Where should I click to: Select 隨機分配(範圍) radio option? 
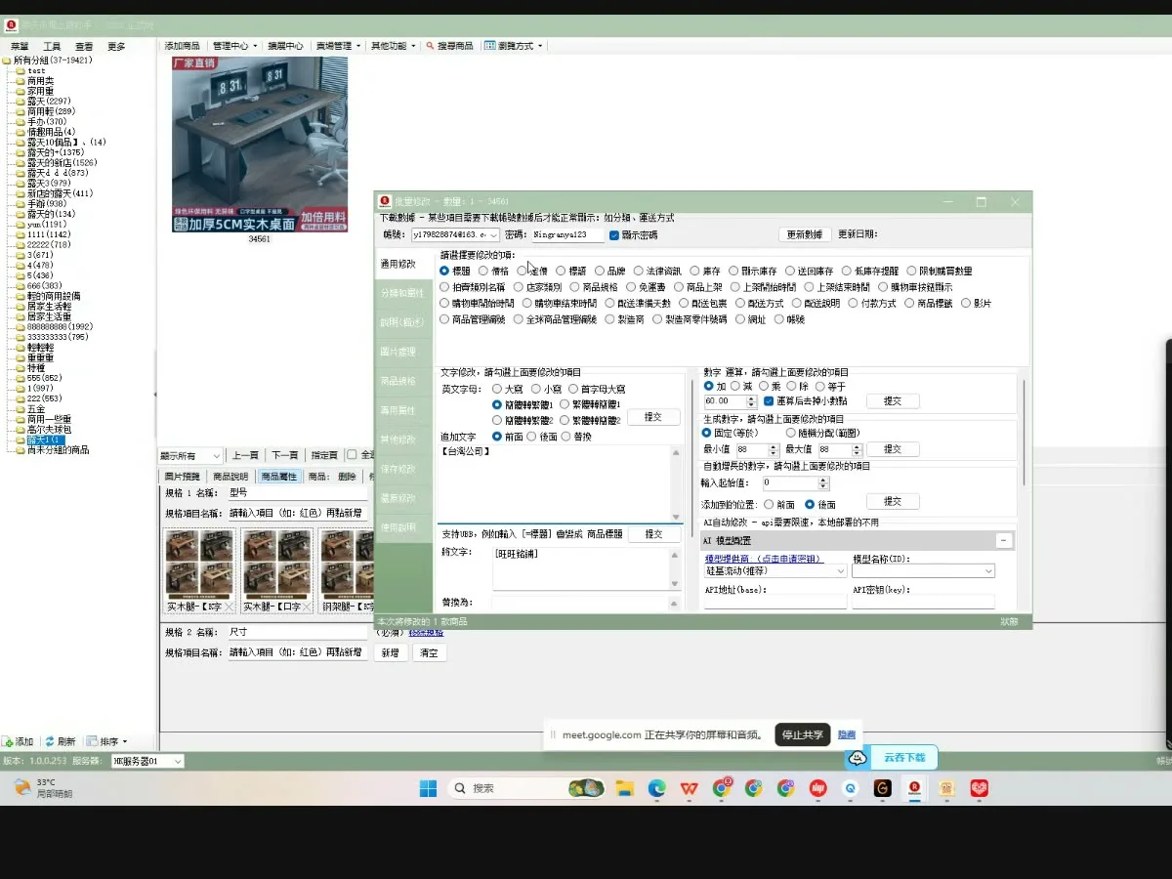(x=790, y=433)
